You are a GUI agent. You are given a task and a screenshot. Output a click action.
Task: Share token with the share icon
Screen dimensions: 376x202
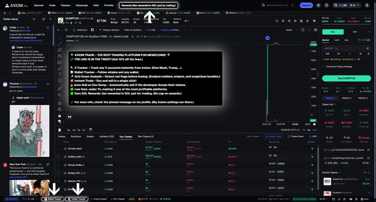click(289, 21)
